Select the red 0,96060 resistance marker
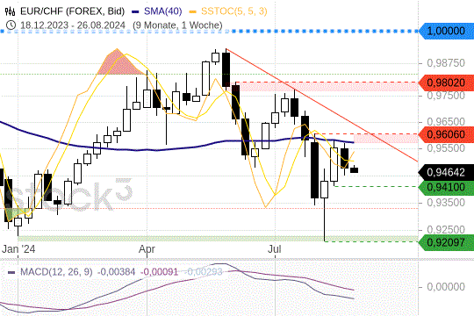Screen dimensions: 474x316 [x=446, y=134]
